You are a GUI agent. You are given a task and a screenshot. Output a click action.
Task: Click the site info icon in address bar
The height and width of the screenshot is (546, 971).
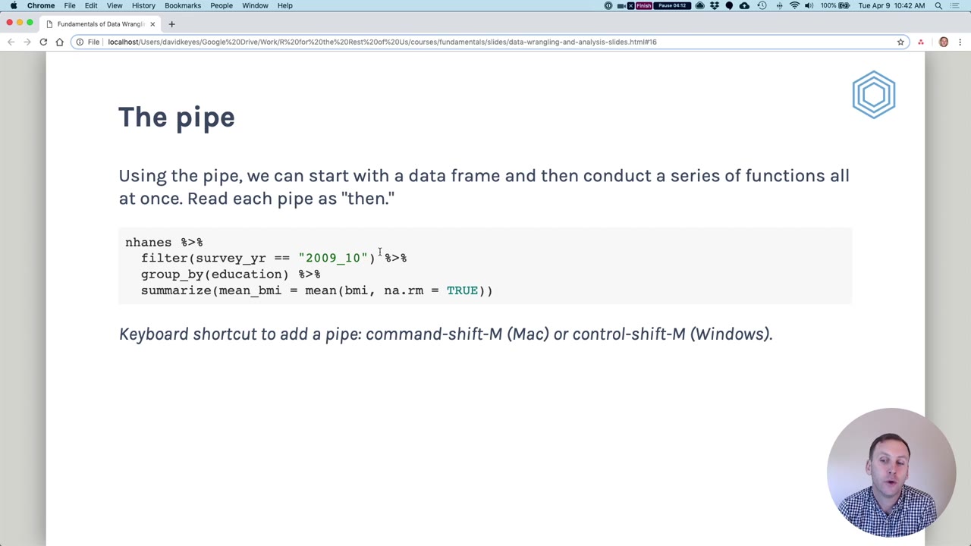pos(80,42)
